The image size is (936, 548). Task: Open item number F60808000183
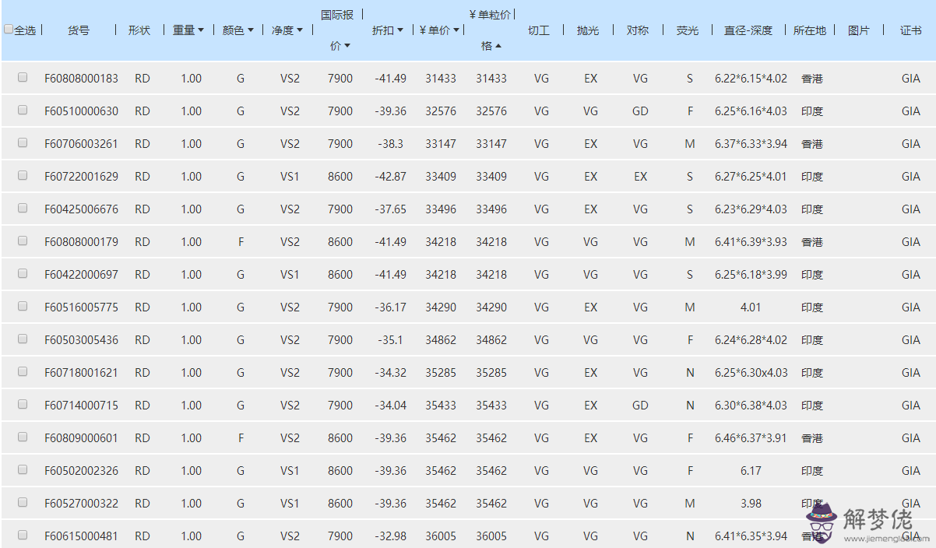click(x=82, y=79)
